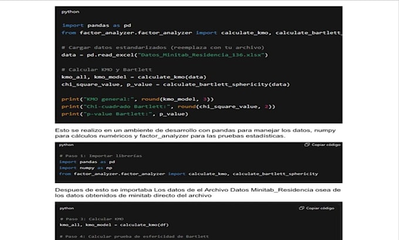Click the chi_square_value, p_value assignment line

(x=175, y=84)
